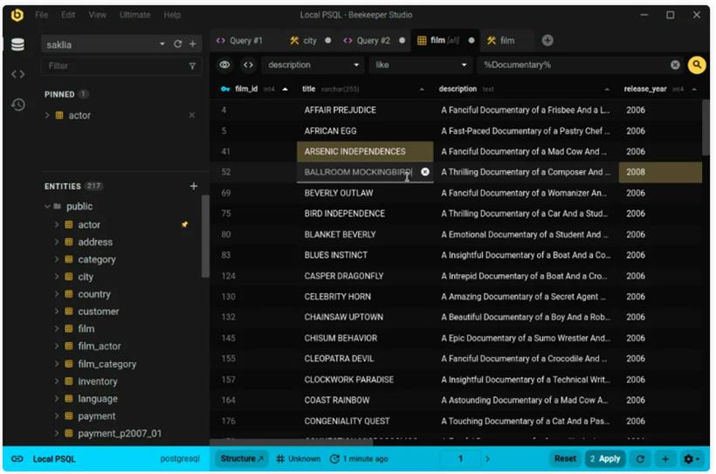Expand the film_actor table node
The image size is (716, 474).
pyautogui.click(x=57, y=347)
